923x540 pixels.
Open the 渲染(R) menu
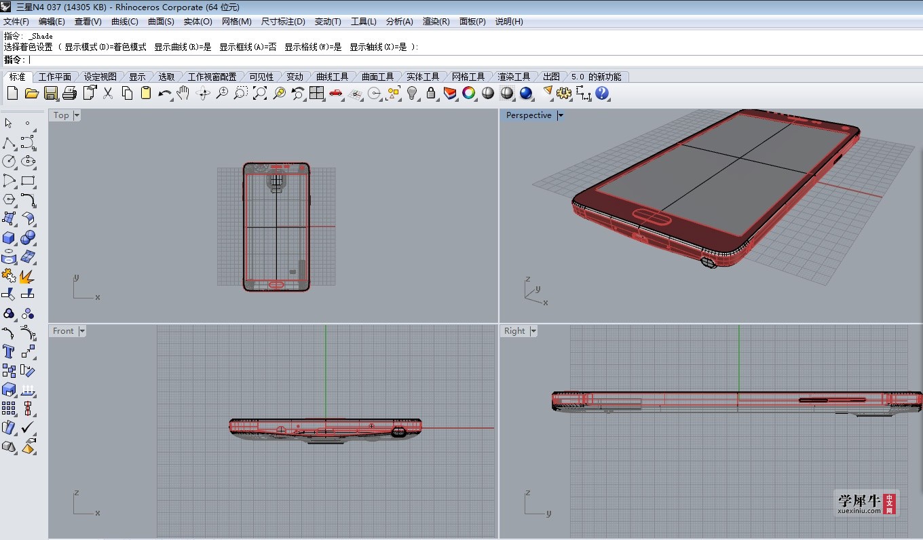click(436, 21)
